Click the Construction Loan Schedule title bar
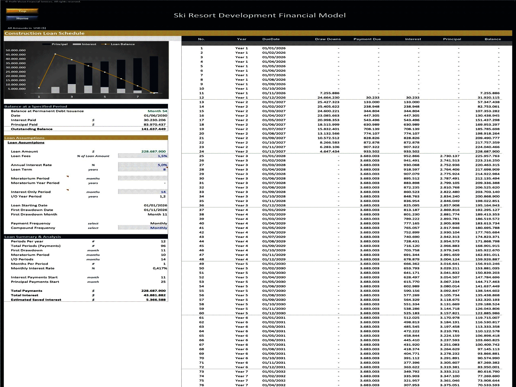The height and width of the screenshot is (387, 516). (x=258, y=33)
